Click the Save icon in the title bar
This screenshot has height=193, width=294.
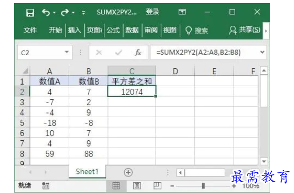pyautogui.click(x=30, y=13)
